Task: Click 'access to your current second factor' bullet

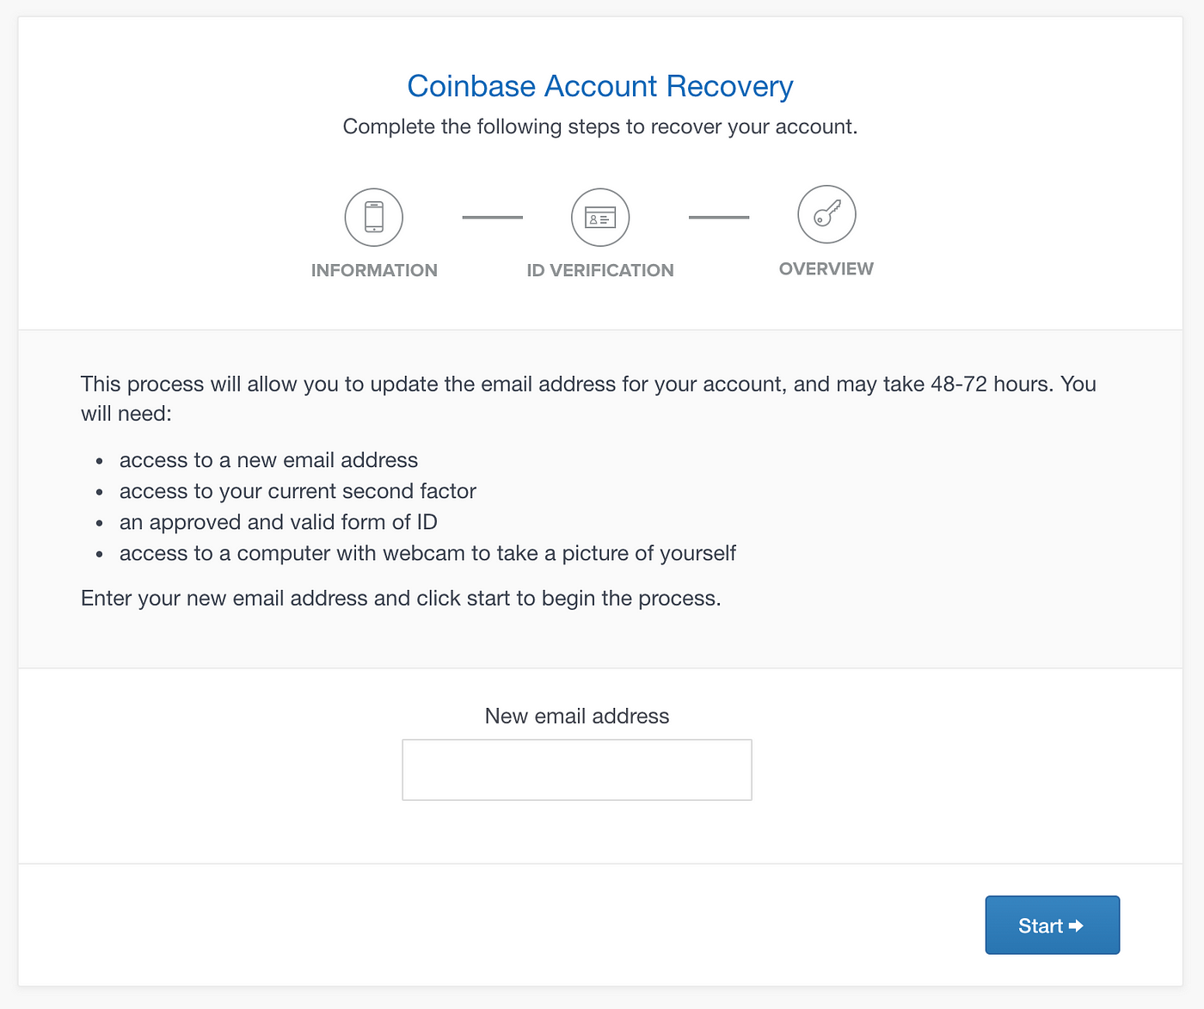Action: click(x=298, y=491)
